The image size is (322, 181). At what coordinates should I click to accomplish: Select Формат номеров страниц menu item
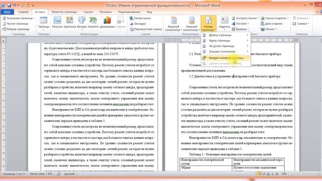(226, 58)
